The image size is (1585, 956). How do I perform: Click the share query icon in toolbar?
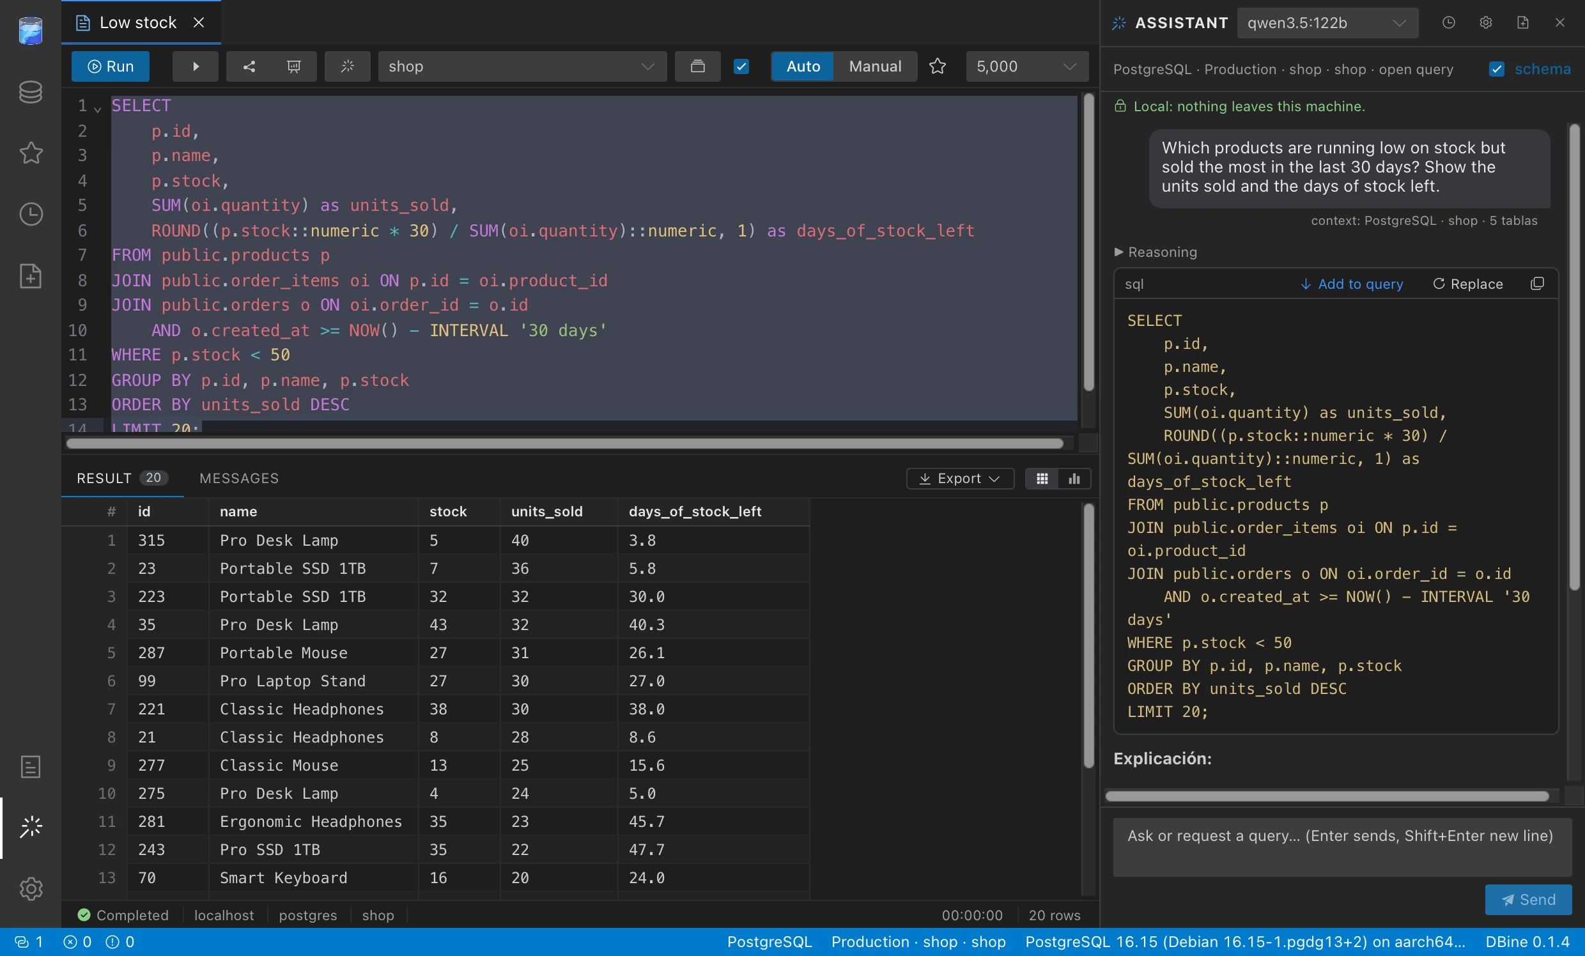coord(249,66)
